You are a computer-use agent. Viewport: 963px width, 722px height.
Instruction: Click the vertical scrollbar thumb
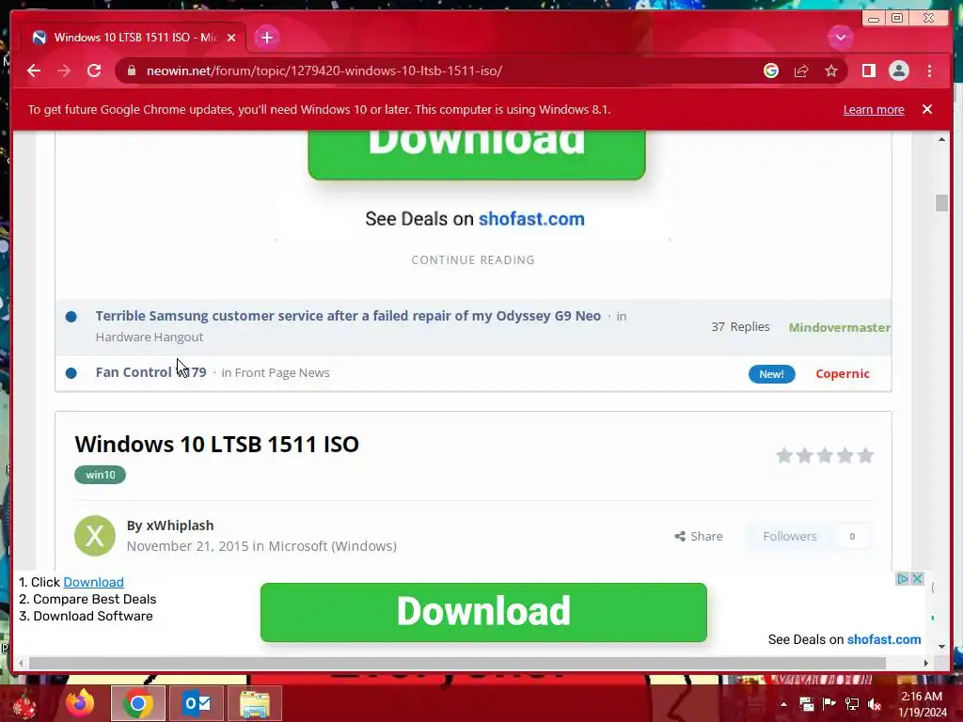pyautogui.click(x=941, y=203)
